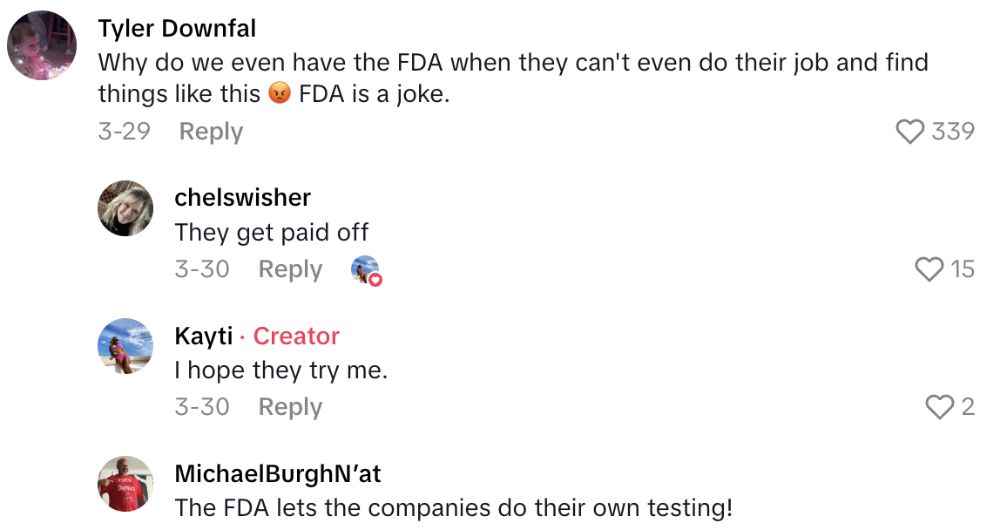1007x530 pixels.
Task: Click the creator-liked badge beside chelswisher's Reply
Action: (x=366, y=270)
